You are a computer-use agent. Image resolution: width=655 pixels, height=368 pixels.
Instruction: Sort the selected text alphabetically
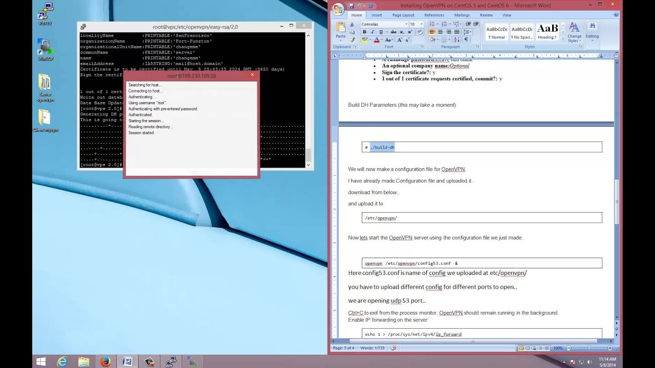coord(457,39)
